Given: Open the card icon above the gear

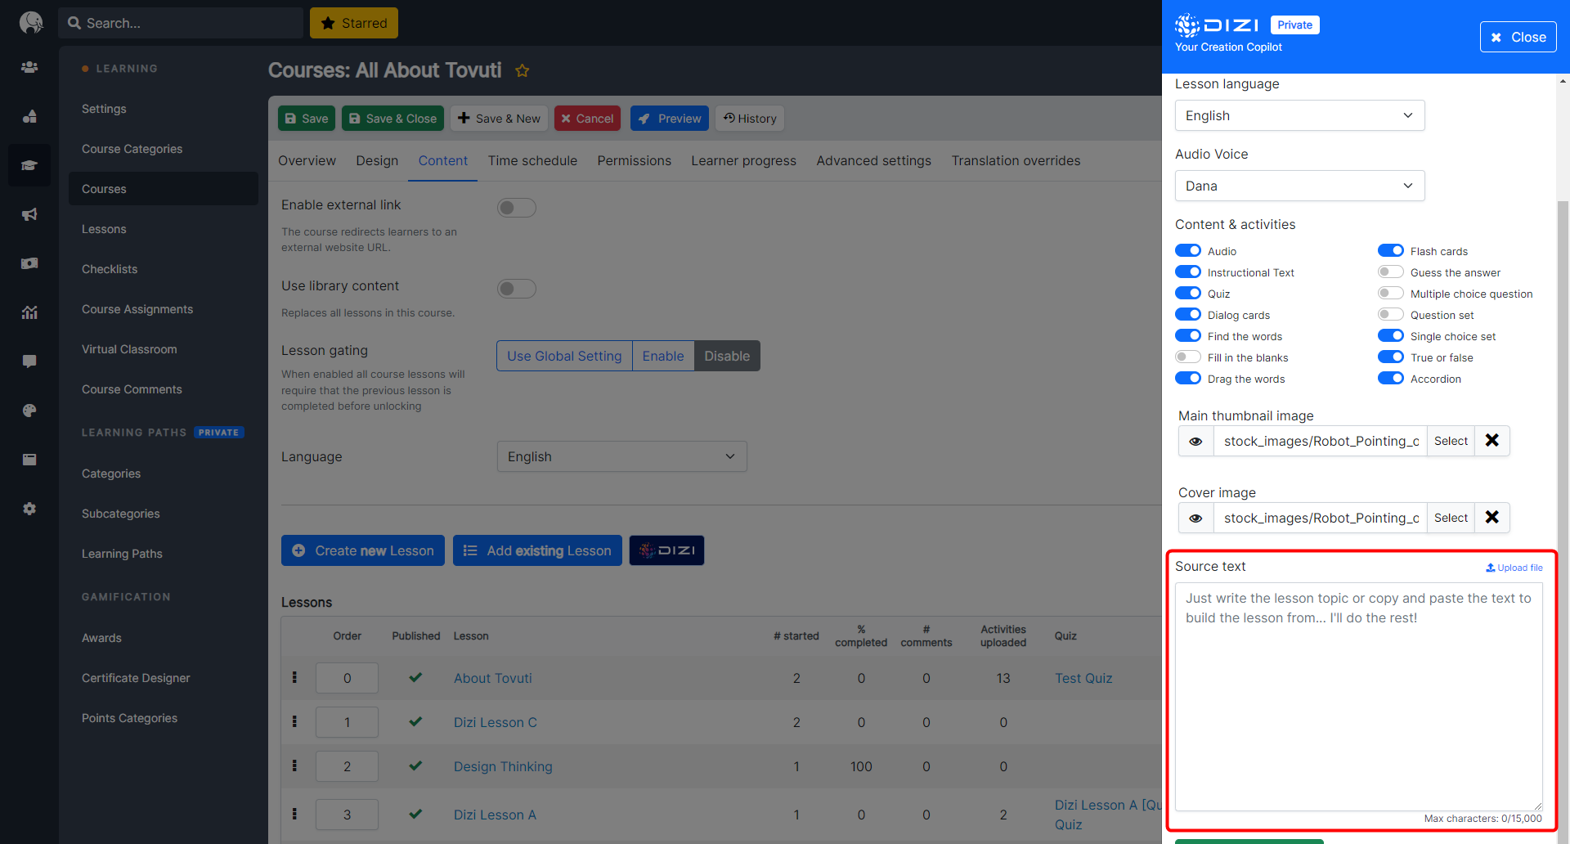Looking at the screenshot, I should [x=29, y=460].
